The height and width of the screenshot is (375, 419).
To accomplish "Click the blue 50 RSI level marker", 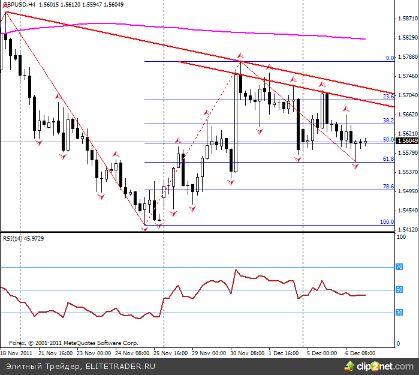I will [x=399, y=290].
